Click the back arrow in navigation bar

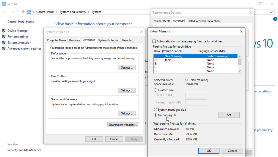coord(5,12)
